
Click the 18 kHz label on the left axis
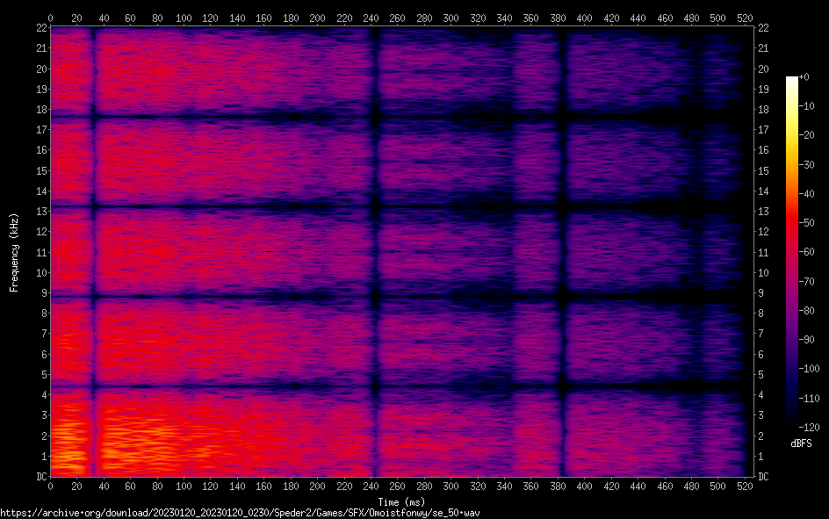click(39, 110)
